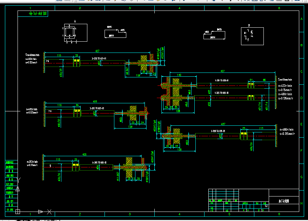Select the s=0.15mm/r annotation
308x221 pixels.
click(285, 90)
